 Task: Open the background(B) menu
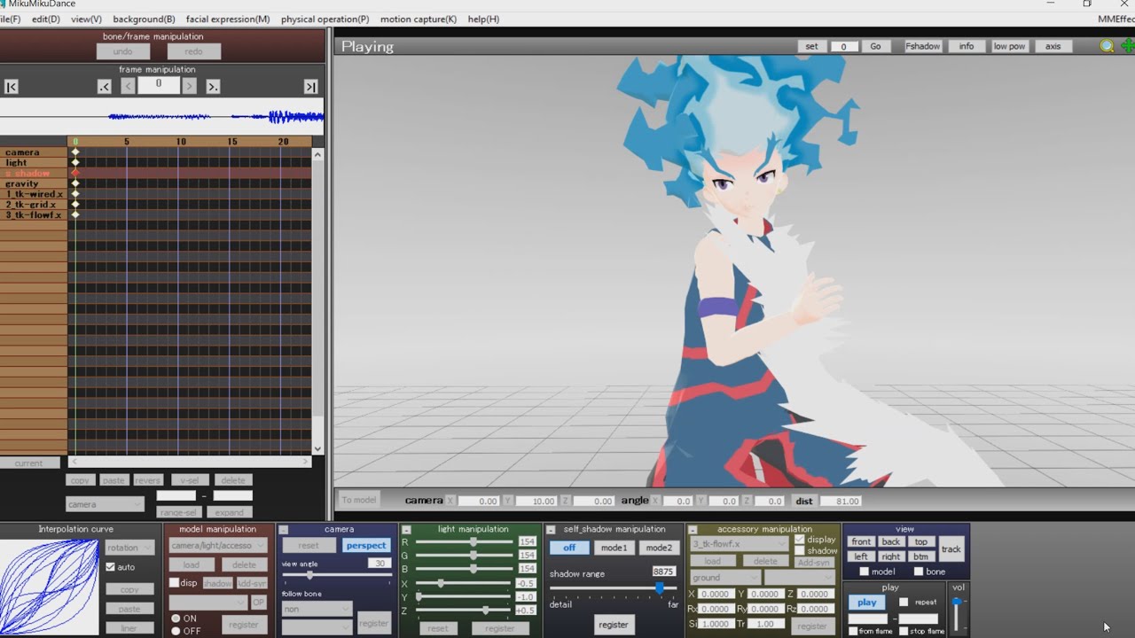144,19
